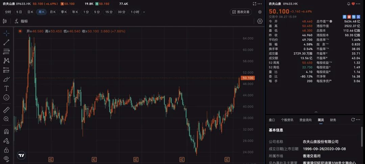Open the 指标 indicators button

pos(21,21)
